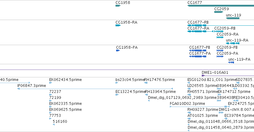Select the CG2059-RB transcript arrows

(219, 31)
